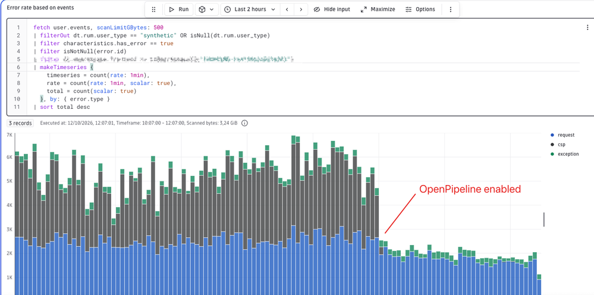Screen dimensions: 594x295
Task: Go to next timeframe with right chevron
Action: coord(301,10)
